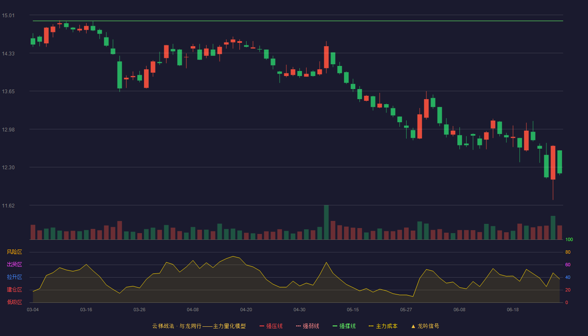Viewport: 588px width, 336px height.
Task: Click the 04-30 date label
Action: [299, 310]
